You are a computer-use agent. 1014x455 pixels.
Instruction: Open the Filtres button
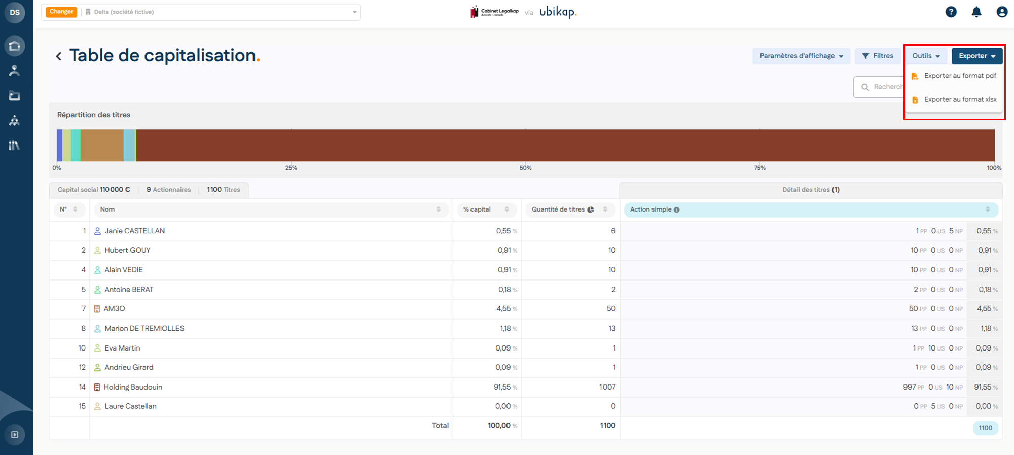[878, 56]
